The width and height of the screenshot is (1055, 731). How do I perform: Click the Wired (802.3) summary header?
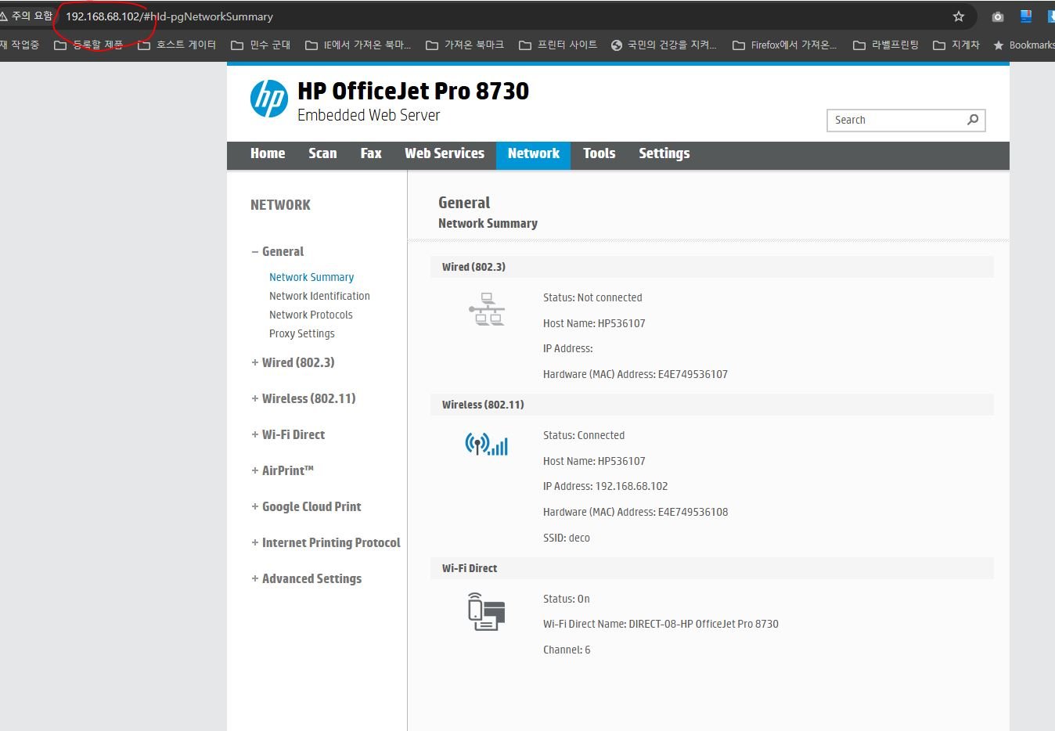pyautogui.click(x=712, y=267)
